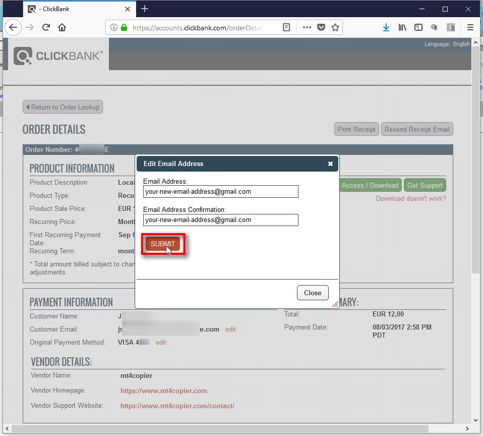Click the browser extension icon right of sidebar icon
This screenshot has height=436, width=483.
(x=434, y=27)
